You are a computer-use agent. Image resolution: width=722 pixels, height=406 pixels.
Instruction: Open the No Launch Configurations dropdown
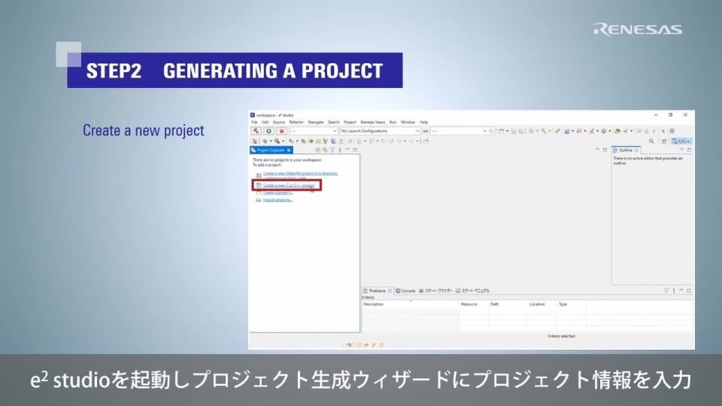pos(381,131)
